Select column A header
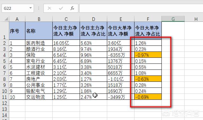Image resolution: width=203 pixels, height=120 pixels. point(17,19)
